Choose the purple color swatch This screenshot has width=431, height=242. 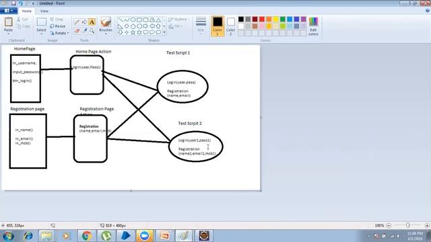pos(304,19)
